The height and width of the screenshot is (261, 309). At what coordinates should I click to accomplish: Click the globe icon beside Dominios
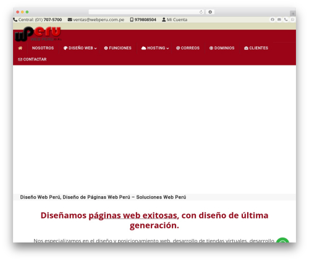click(211, 48)
